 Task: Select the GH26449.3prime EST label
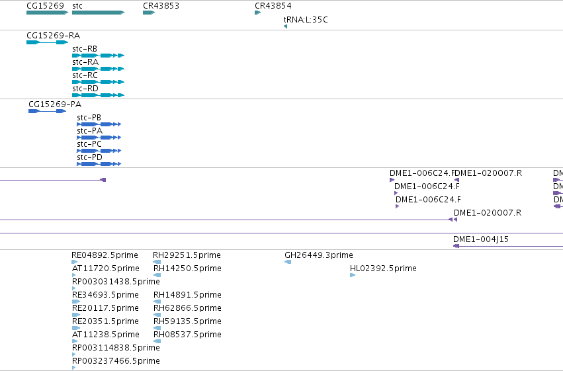tap(319, 255)
